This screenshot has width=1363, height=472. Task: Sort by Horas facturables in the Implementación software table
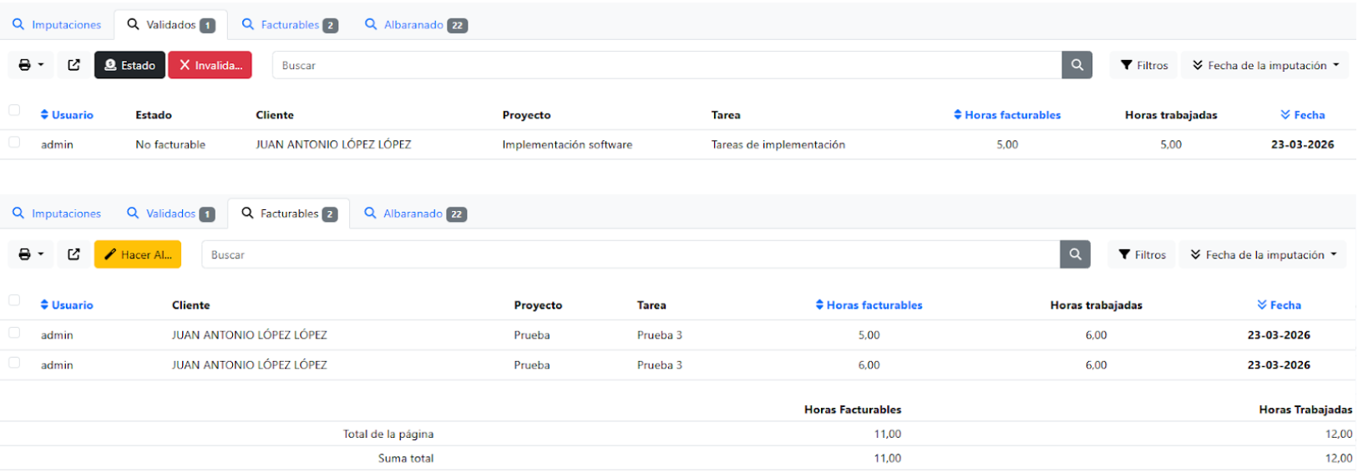tap(1007, 115)
